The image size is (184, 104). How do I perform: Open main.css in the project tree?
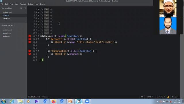click(6, 36)
